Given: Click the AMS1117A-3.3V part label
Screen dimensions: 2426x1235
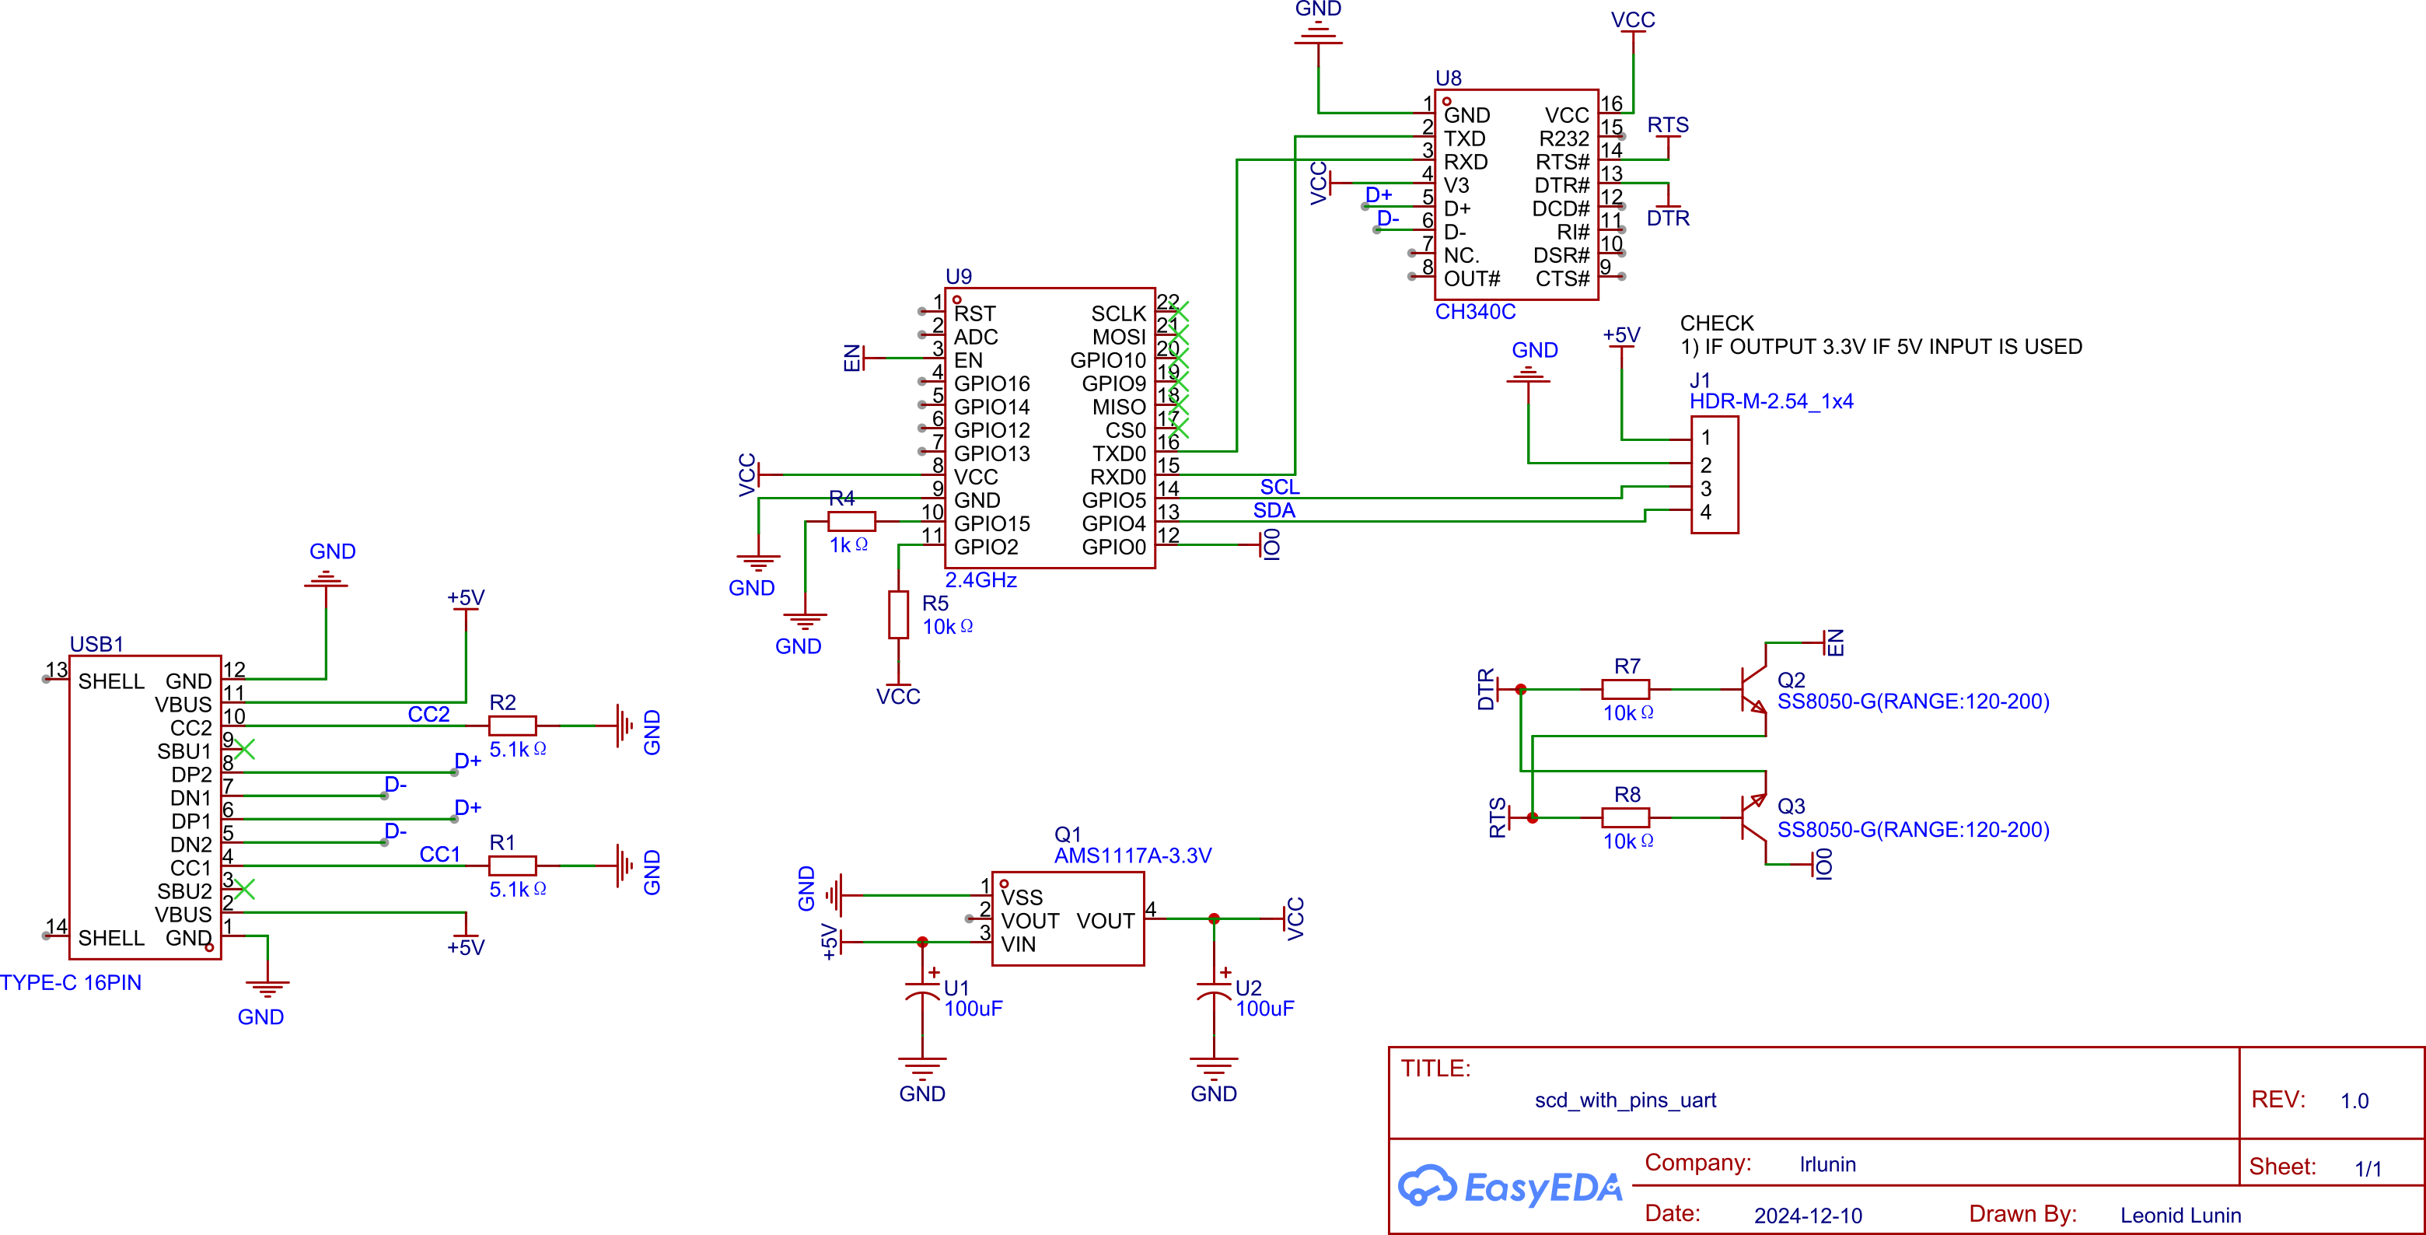Looking at the screenshot, I should [x=1132, y=855].
